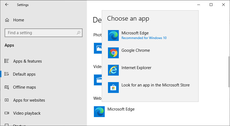The width and height of the screenshot is (230, 126).
Task: Click the search magnifier icon
Action: [78, 33]
